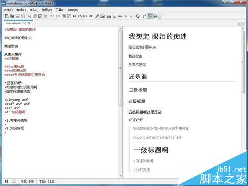Click the editor line '>yinyong asf'

[x=16, y=100]
